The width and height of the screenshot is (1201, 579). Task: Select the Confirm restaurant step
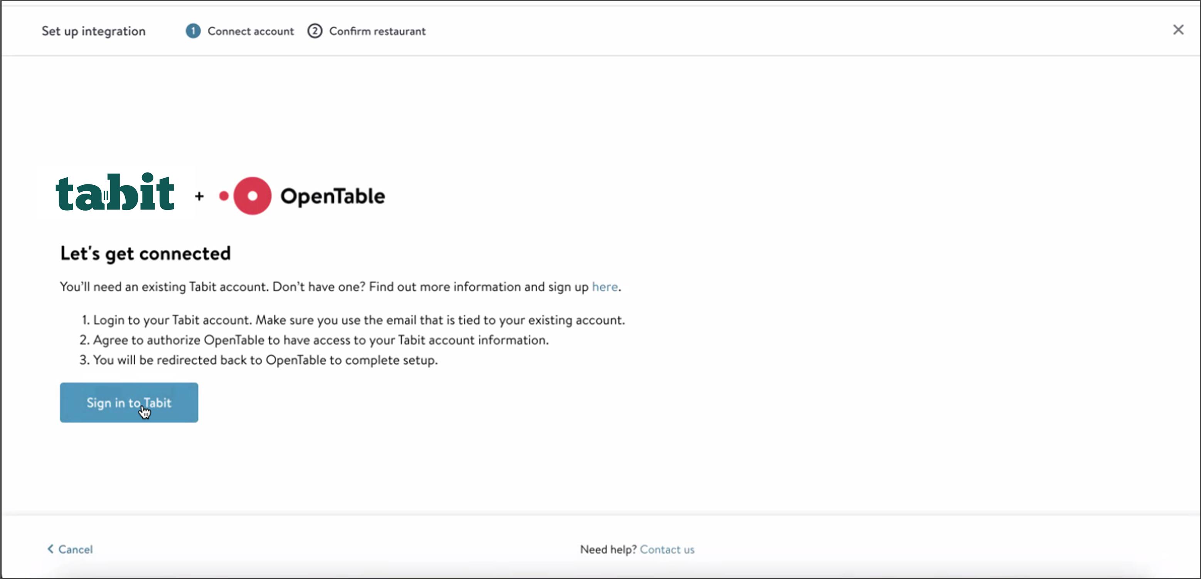click(378, 31)
